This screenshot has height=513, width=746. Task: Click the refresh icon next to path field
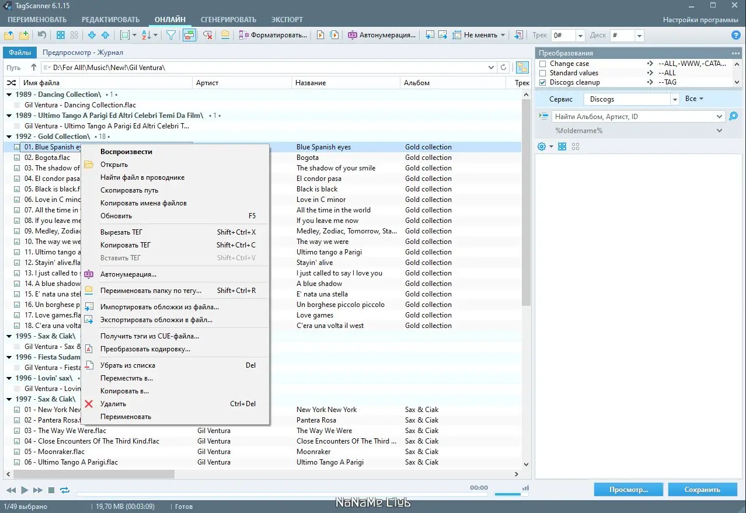point(503,67)
